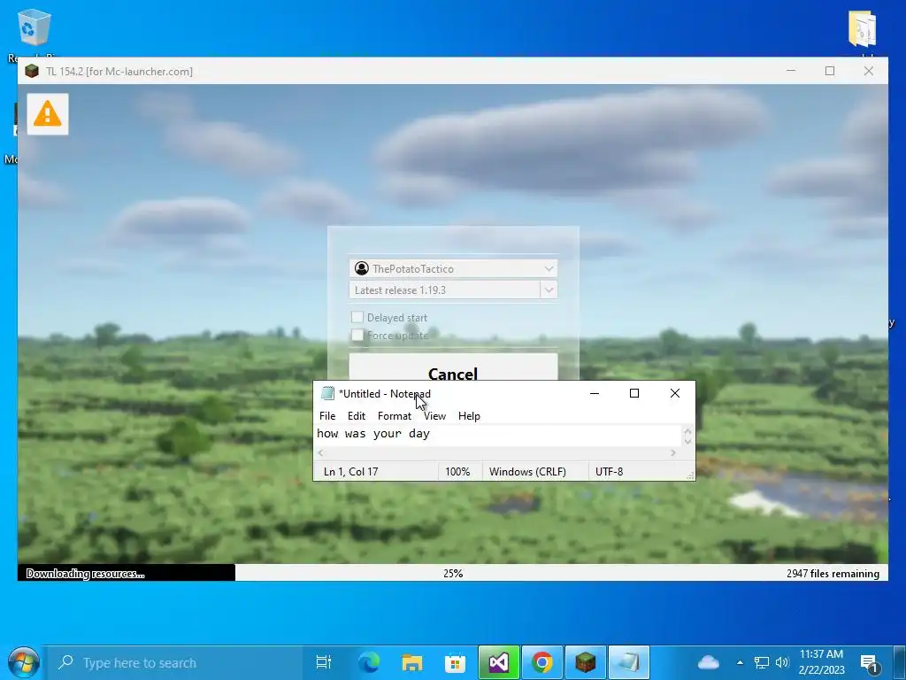Open File Explorer from taskbar
Viewport: 906px width, 680px height.
pos(412,662)
